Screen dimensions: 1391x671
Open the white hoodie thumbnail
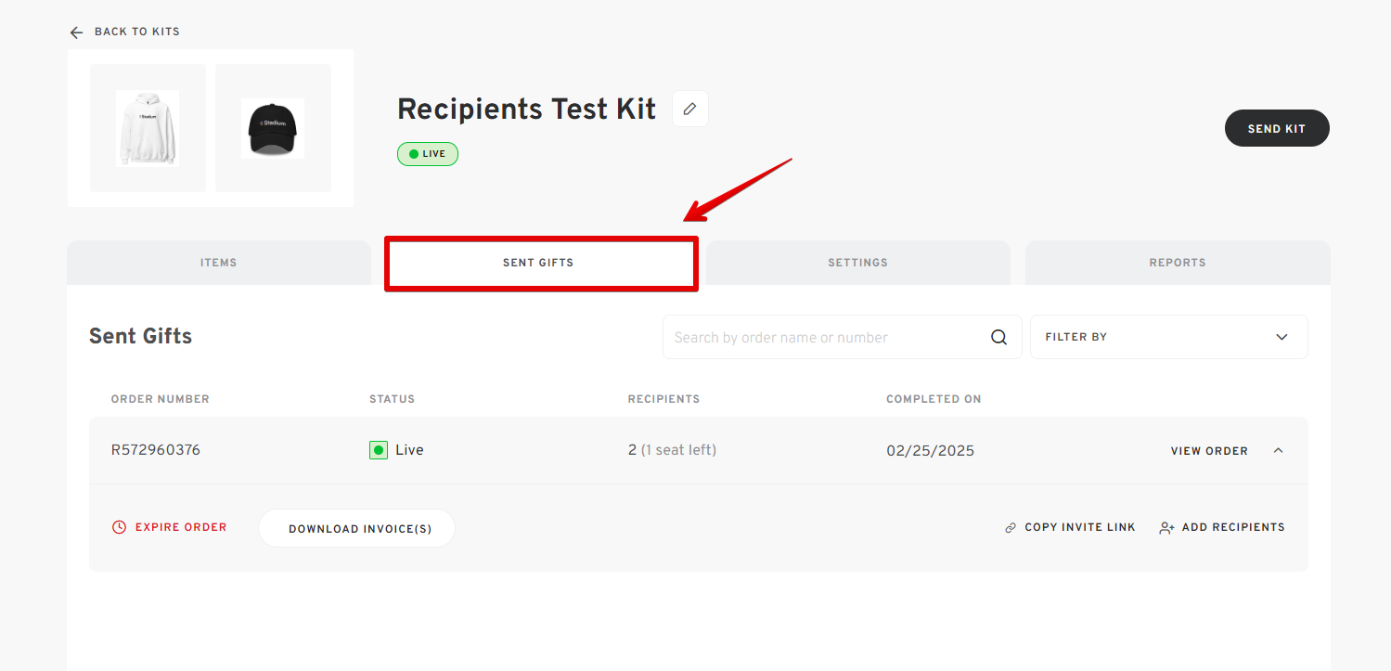point(148,128)
